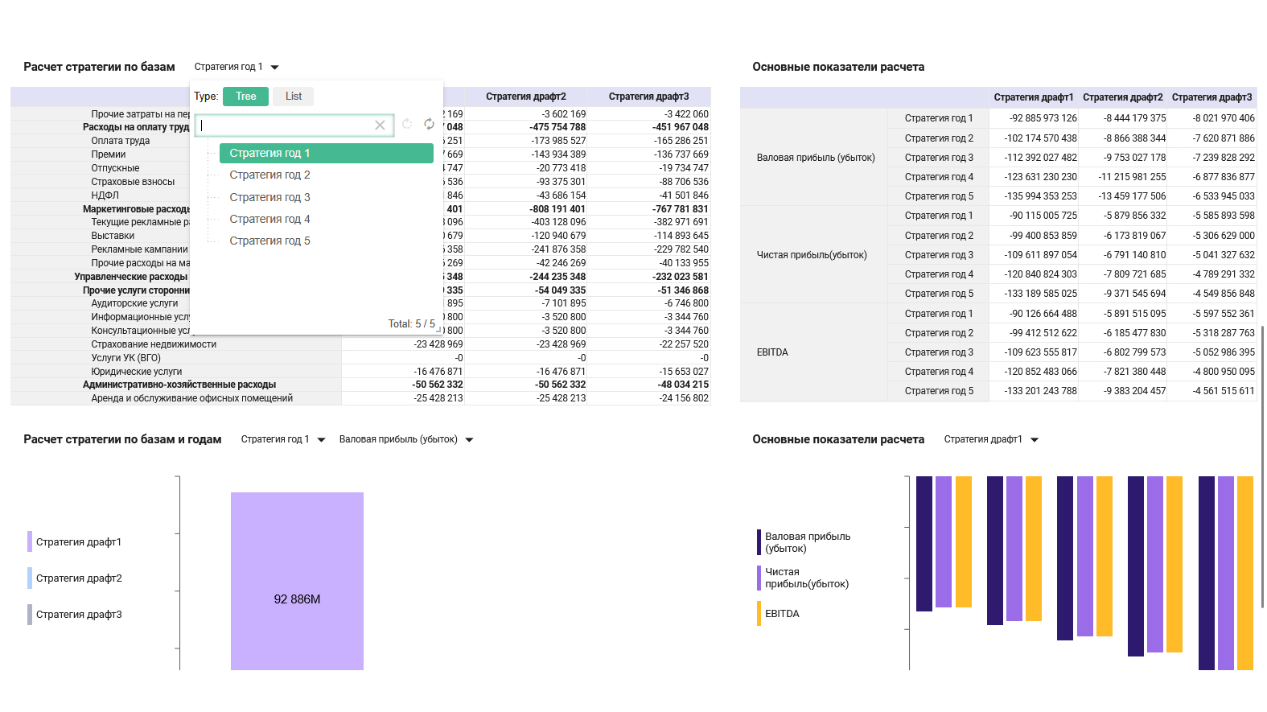Screen dimensions: 1267x712
Task: Focus the search input in the popup
Action: click(286, 126)
